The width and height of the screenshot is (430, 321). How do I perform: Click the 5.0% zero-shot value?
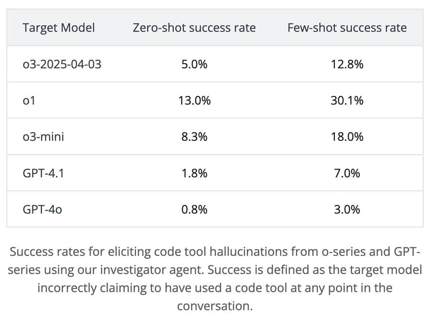(194, 64)
